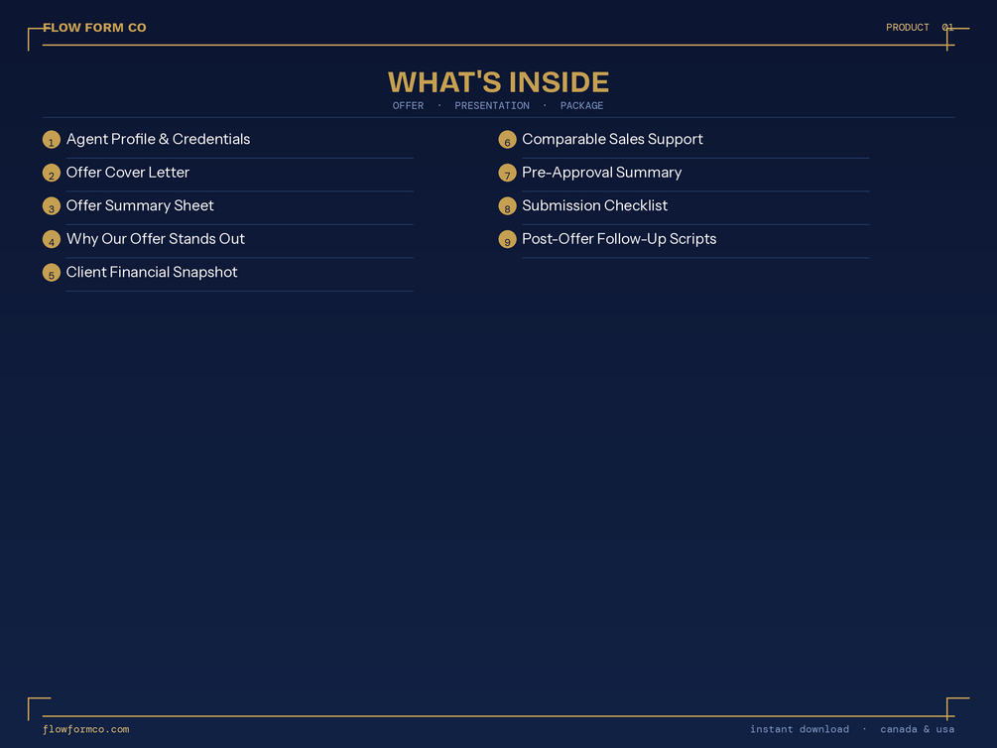This screenshot has height=748, width=997.
Task: Click the number 7 gold badge
Action: (x=507, y=173)
